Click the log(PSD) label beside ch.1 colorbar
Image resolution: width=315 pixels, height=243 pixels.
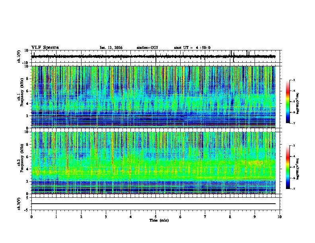click(x=298, y=103)
